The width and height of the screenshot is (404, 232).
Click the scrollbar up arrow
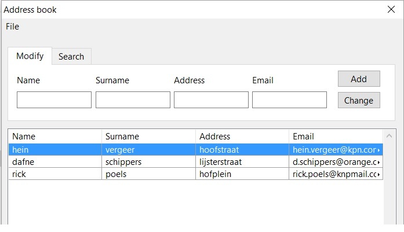[x=390, y=136]
